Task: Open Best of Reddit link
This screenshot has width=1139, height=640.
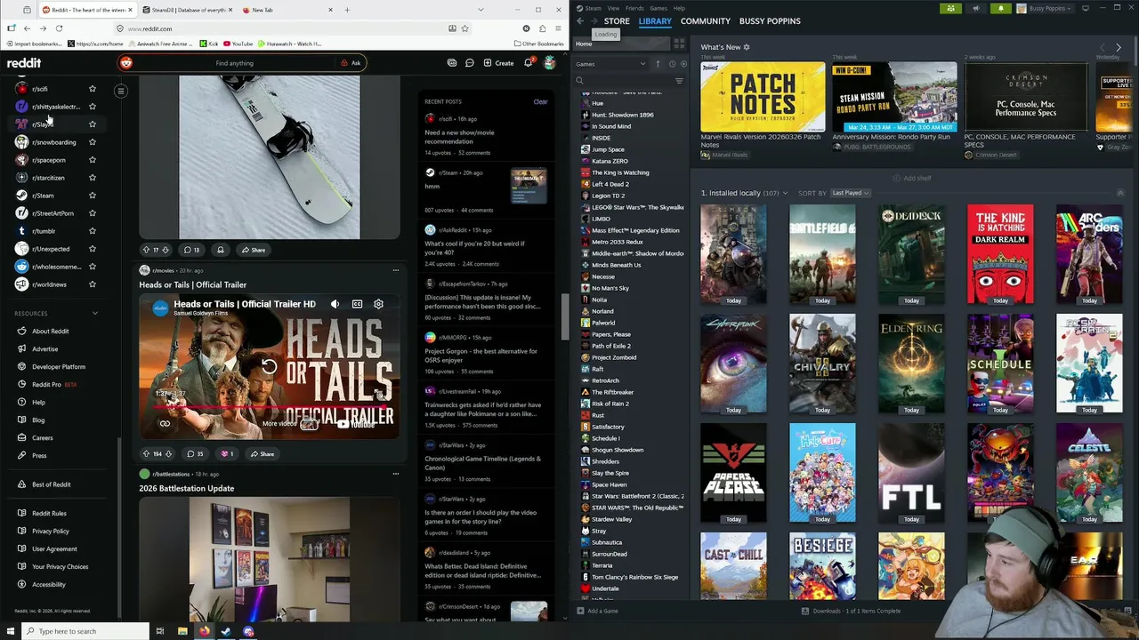Action: click(x=51, y=484)
